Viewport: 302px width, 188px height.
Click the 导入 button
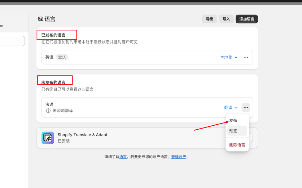tap(226, 19)
